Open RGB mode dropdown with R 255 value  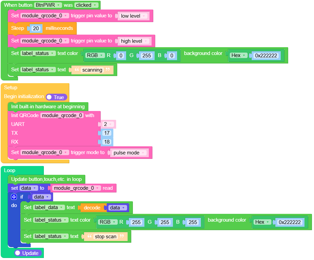[x=108, y=222]
